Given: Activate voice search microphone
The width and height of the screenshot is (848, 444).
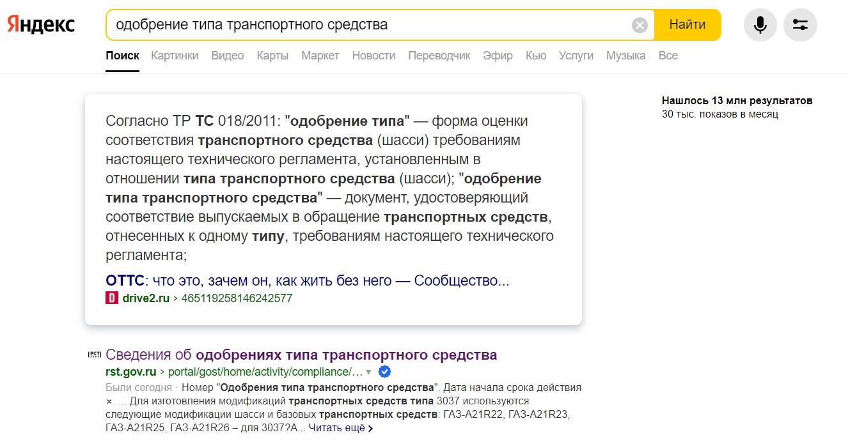Looking at the screenshot, I should coord(760,25).
